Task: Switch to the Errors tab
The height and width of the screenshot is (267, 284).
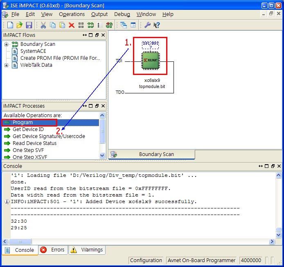Action: [53, 250]
